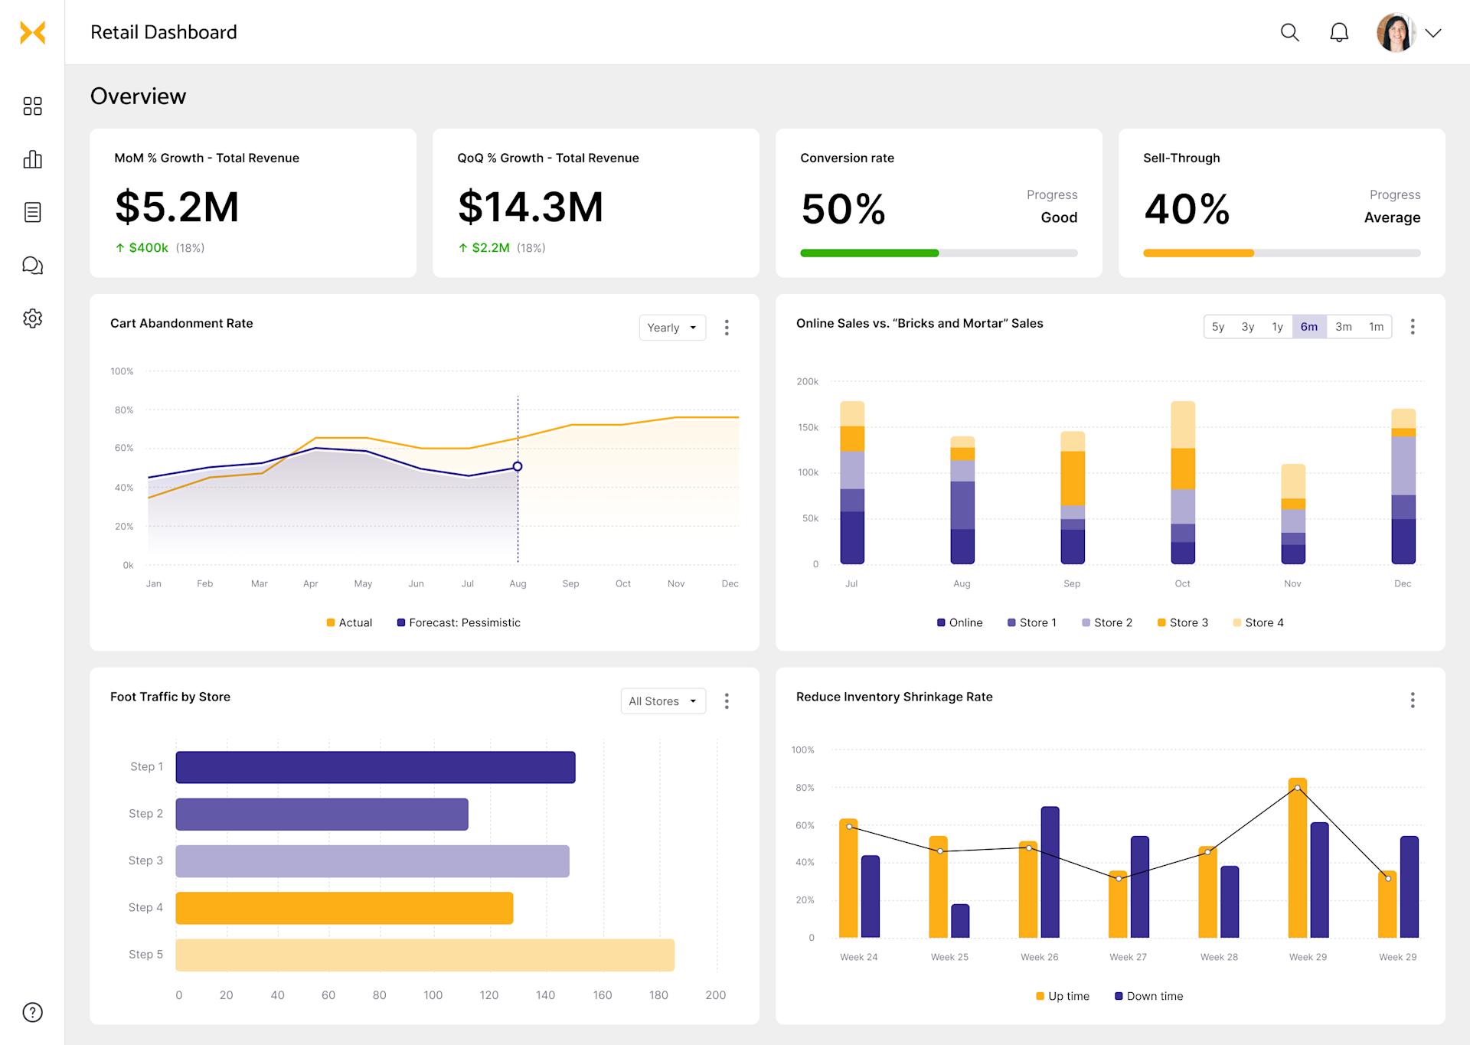
Task: Expand the profile menu with the chevron
Action: (1435, 32)
